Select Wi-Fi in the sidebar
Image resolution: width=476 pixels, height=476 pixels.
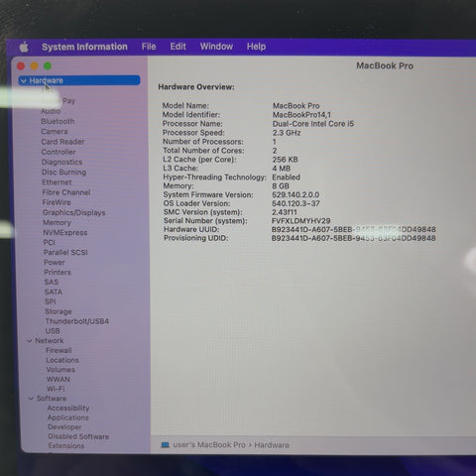56,389
